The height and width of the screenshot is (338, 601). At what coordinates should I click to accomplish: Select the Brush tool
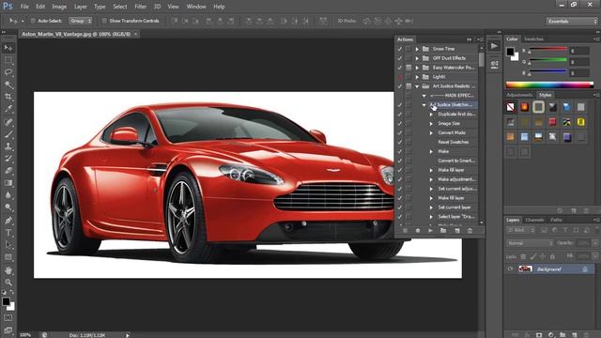8,134
